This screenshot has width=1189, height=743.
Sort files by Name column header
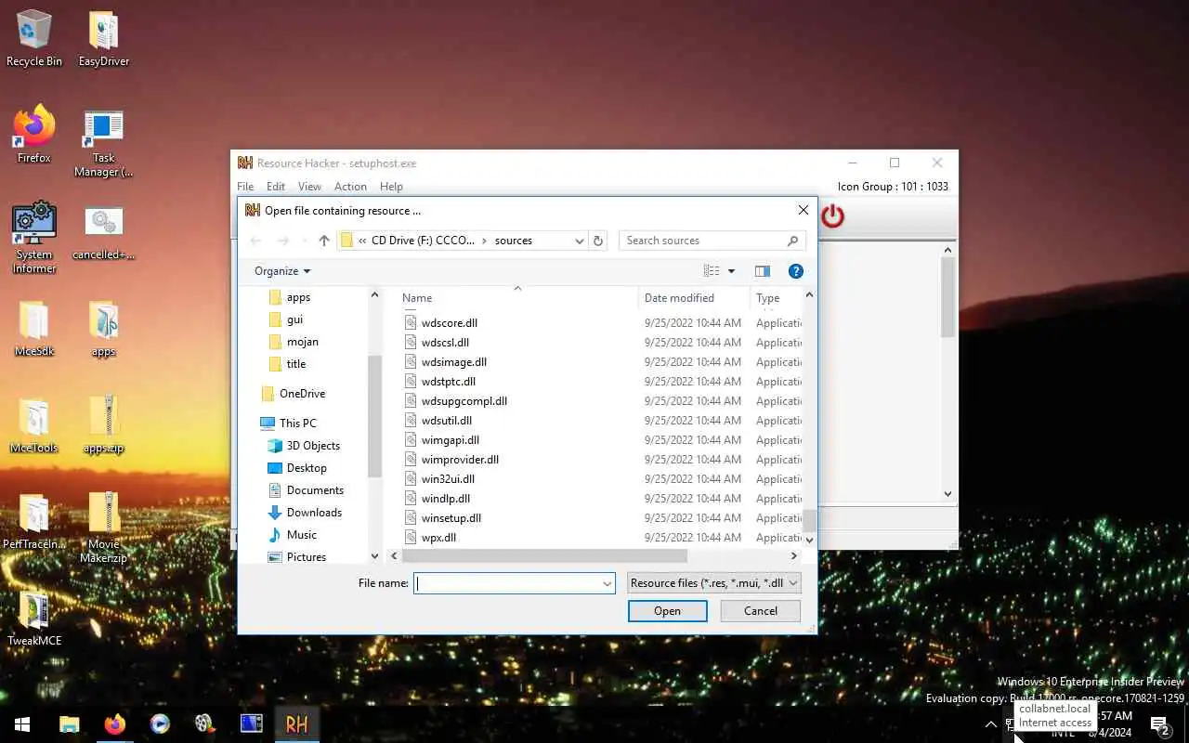pyautogui.click(x=417, y=298)
